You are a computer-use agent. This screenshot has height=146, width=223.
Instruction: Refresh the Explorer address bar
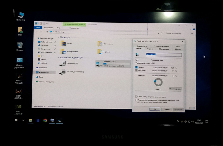point(162,33)
